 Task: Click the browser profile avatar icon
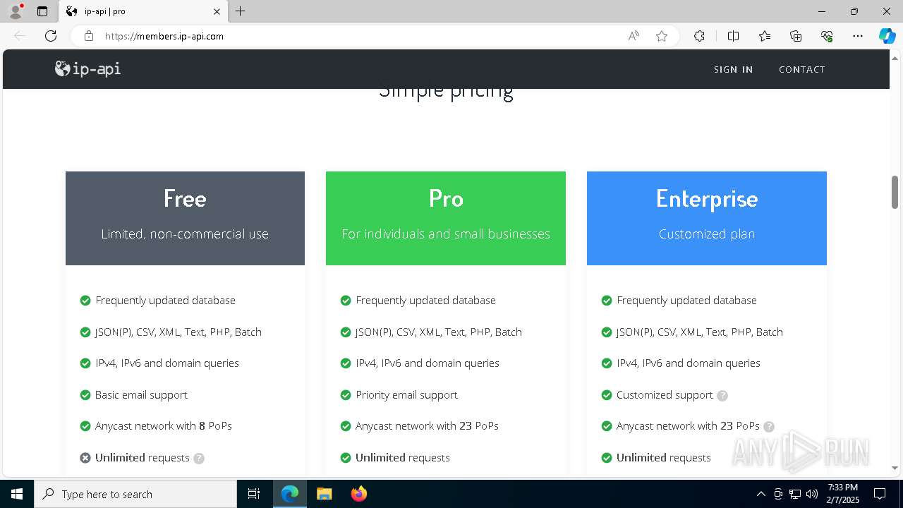click(x=16, y=11)
